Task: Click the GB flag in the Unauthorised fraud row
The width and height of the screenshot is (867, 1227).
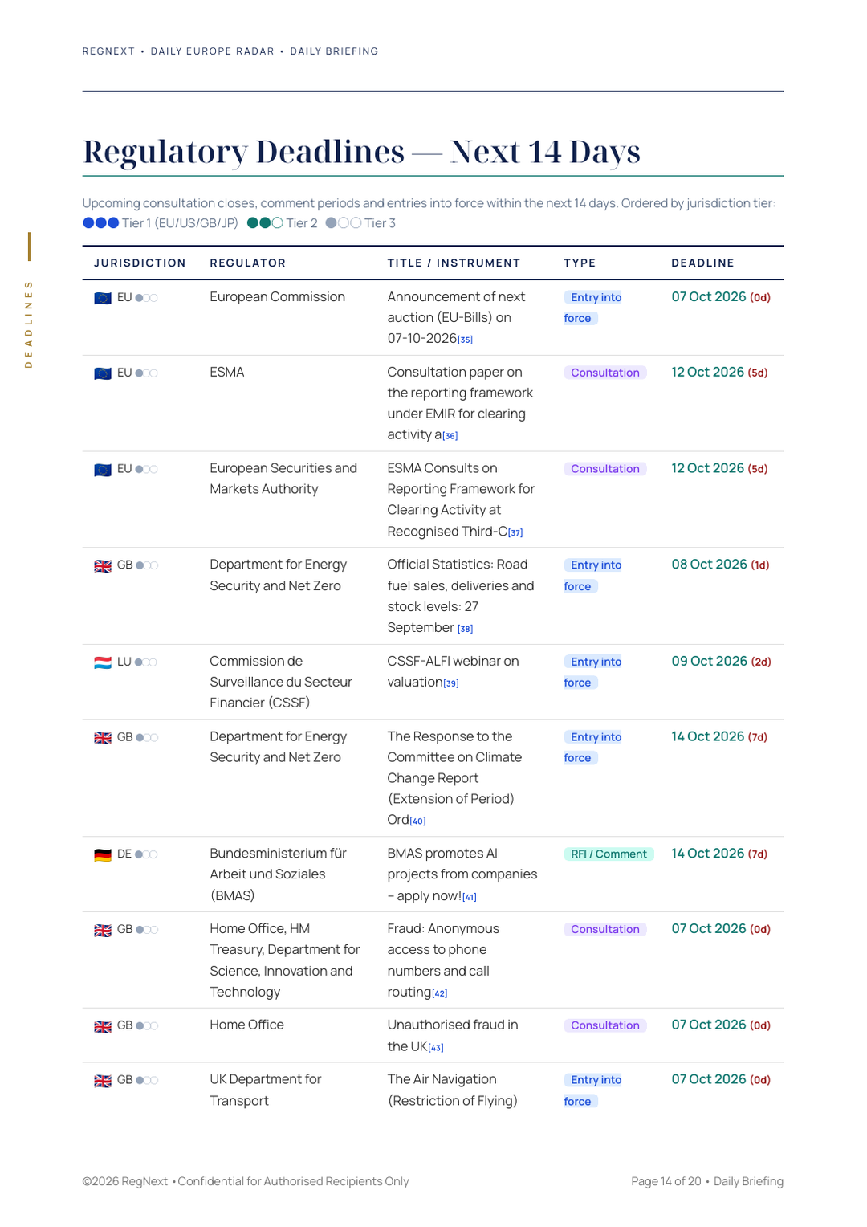Action: pos(103,1027)
